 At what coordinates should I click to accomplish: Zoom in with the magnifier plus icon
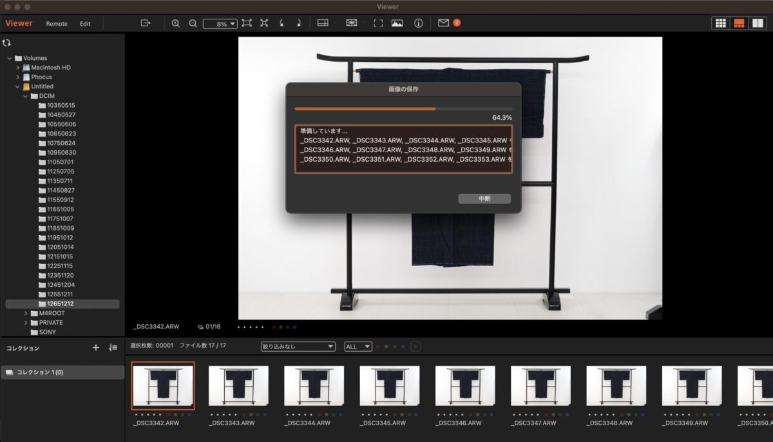click(x=175, y=23)
